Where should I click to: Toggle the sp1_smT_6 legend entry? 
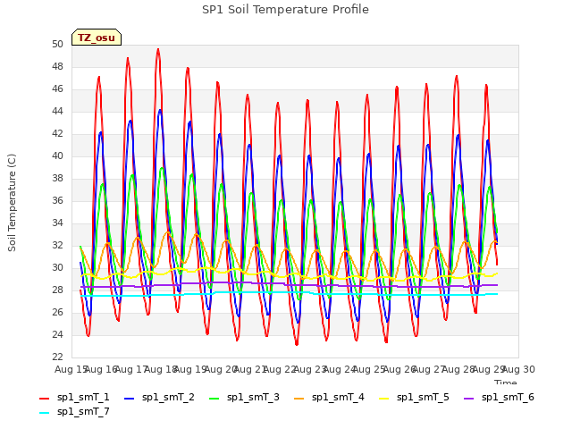499,397
